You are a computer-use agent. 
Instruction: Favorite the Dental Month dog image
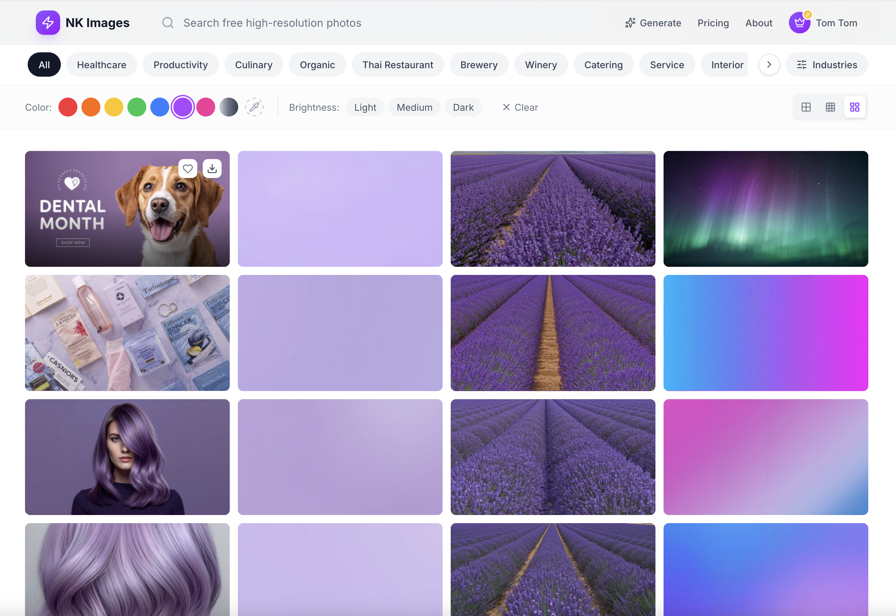point(188,168)
